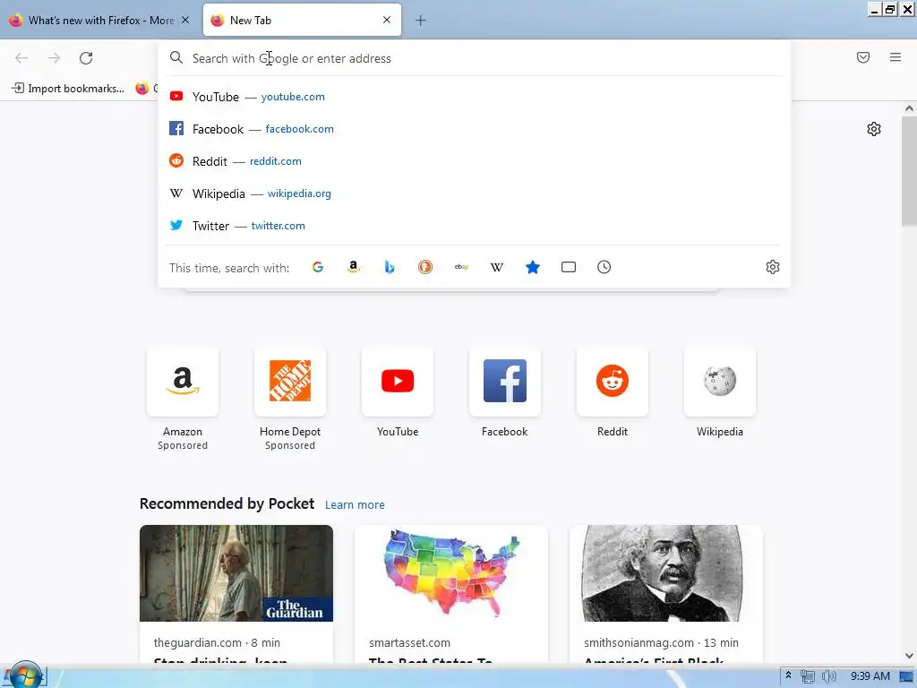Search bookmarks with the star icon

pos(533,267)
